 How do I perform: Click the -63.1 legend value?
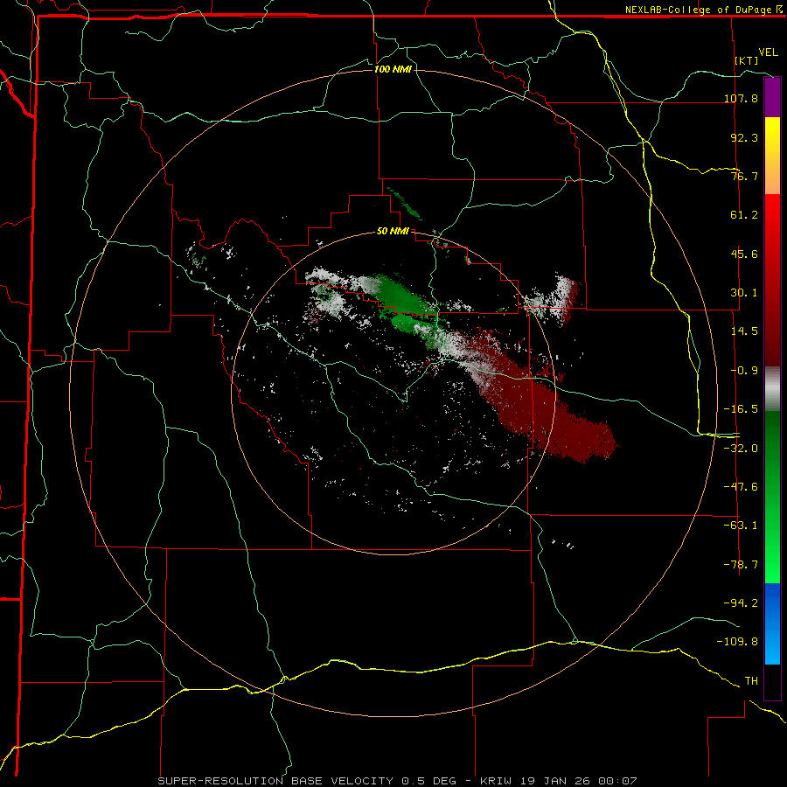coord(741,526)
